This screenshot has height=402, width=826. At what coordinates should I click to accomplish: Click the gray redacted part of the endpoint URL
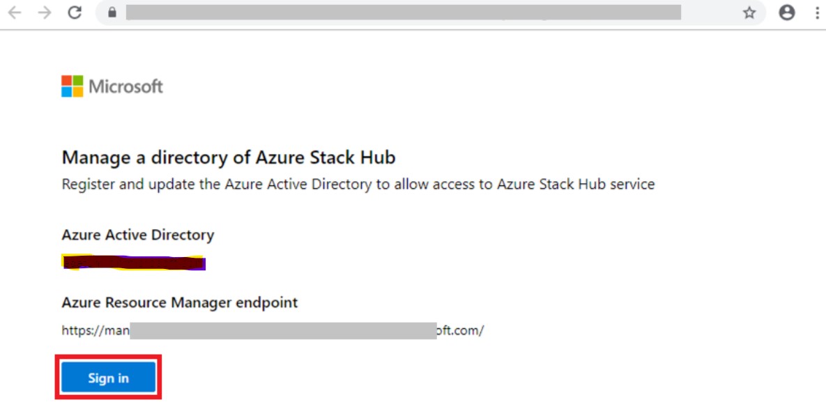point(282,330)
